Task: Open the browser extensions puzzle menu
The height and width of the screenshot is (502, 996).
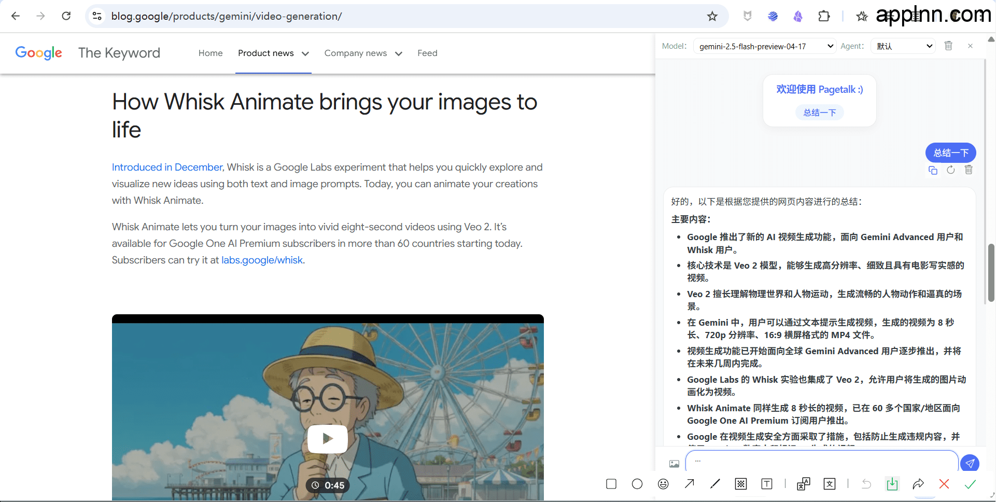Action: coord(824,16)
